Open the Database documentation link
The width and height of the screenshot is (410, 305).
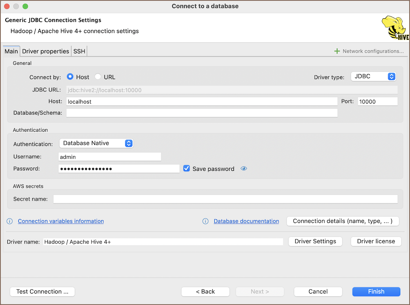[246, 221]
